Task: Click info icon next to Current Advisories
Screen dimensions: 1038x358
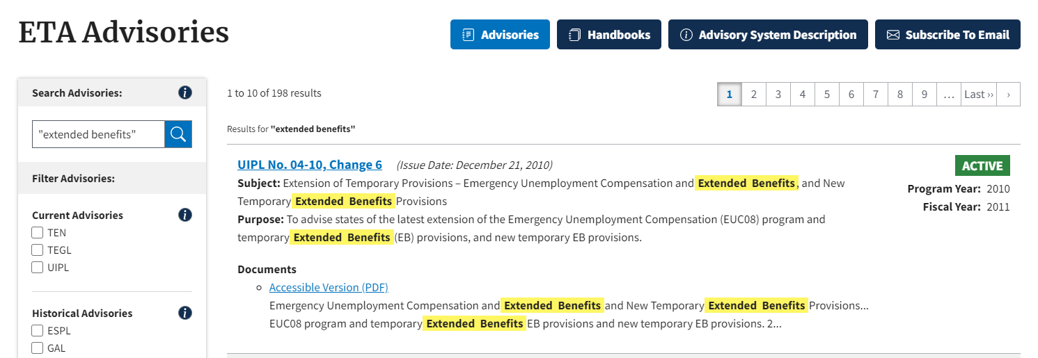Action: coord(184,215)
